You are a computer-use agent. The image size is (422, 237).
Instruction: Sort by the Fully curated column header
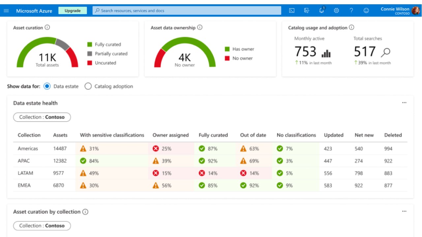213,135
